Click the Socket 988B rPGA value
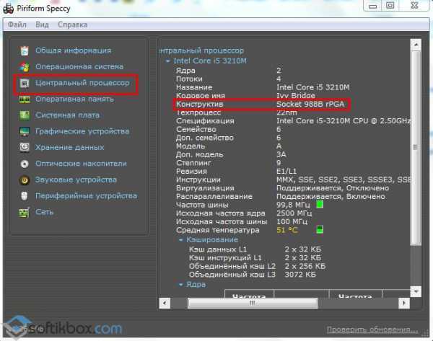Screen dimensions: 433x341 coord(310,104)
